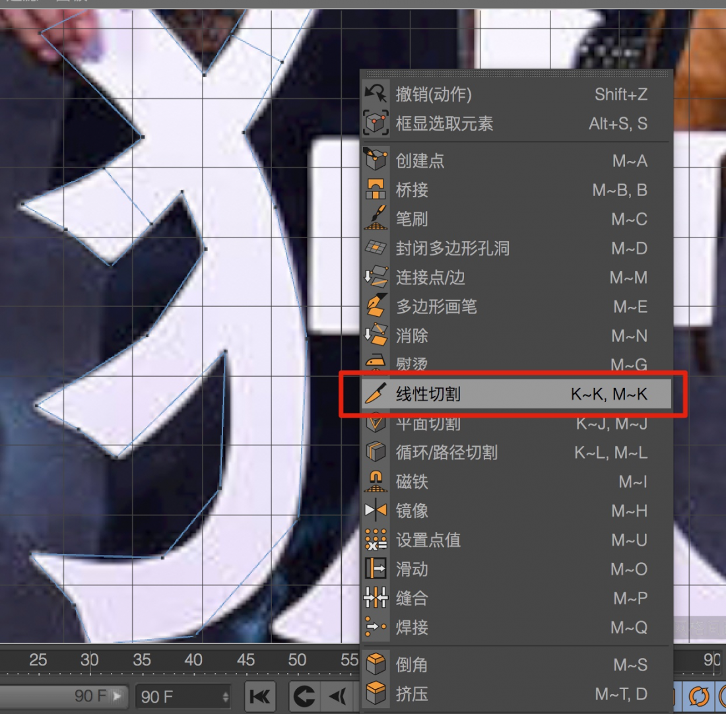
Task: Select 线性切割 line cut tool
Action: click(428, 395)
